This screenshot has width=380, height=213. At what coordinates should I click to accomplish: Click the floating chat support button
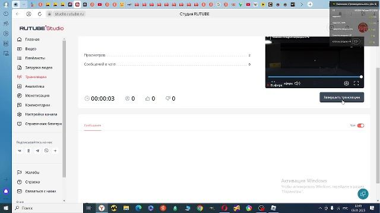(363, 194)
